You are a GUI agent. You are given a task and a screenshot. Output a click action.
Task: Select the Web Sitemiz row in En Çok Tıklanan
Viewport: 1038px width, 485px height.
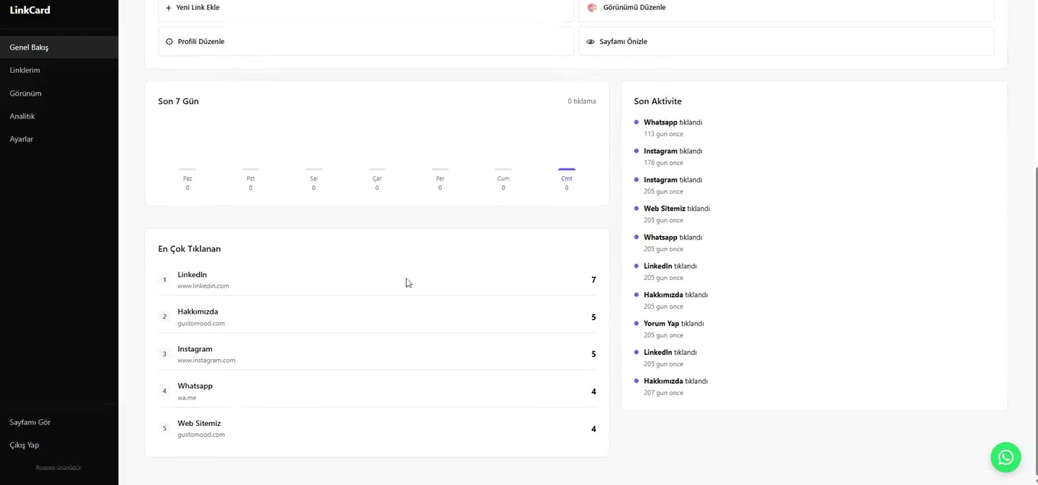(x=377, y=429)
